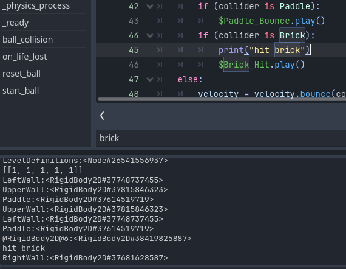The height and width of the screenshot is (269, 346).
Task: Place cursor in $Paddle_Bounce.play() line
Action: [x=271, y=21]
